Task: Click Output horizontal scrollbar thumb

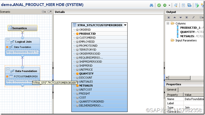Action: click(x=180, y=78)
